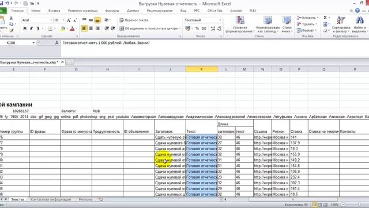Open the Текстовый number format dropdown
The image size is (369, 208).
(x=220, y=20)
